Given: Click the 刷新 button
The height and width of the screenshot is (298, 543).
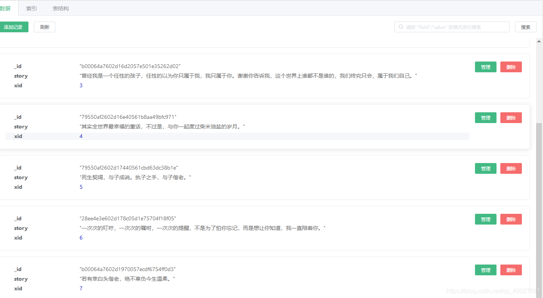Looking at the screenshot, I should click(45, 27).
